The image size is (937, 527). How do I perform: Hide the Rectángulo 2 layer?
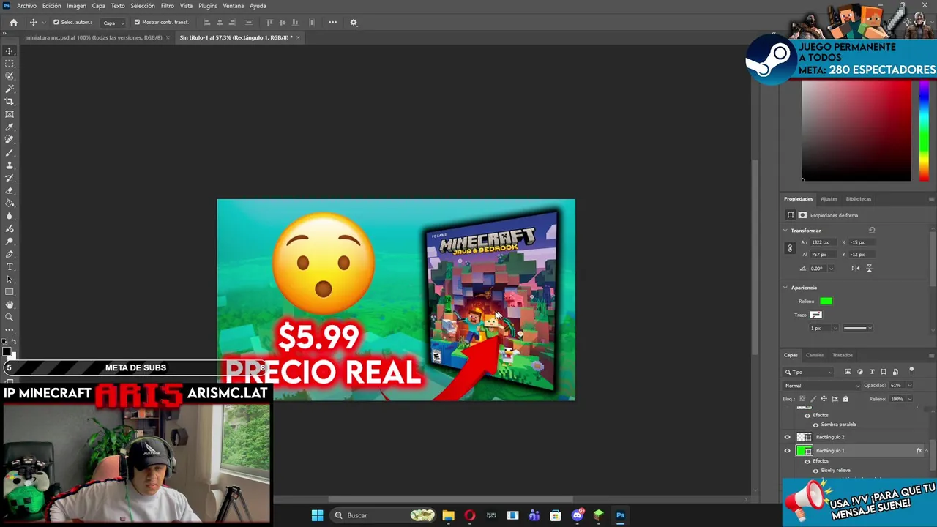[x=788, y=437]
